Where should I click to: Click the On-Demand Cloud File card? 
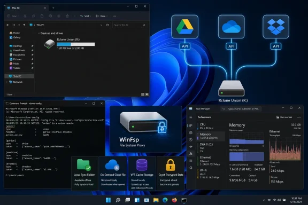(113, 173)
